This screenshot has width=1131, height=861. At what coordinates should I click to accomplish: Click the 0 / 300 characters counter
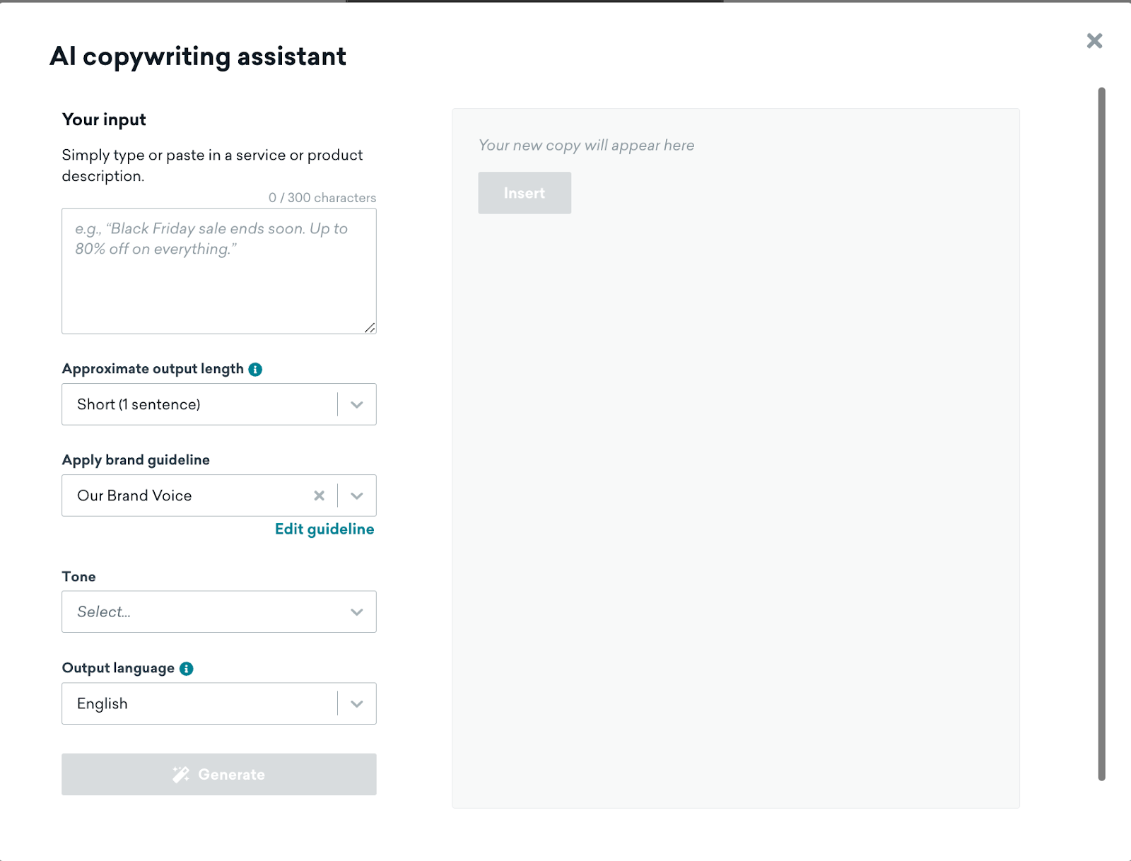322,198
